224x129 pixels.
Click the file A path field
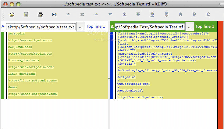coord(40,27)
